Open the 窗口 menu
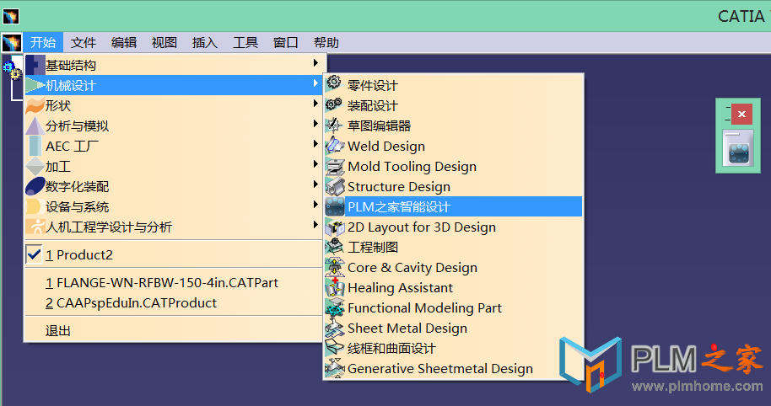Screen dimensions: 771x406 pyautogui.click(x=285, y=43)
